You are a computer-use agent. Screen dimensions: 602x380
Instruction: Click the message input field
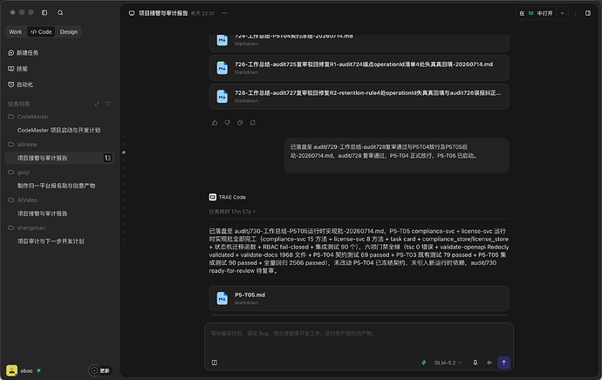coord(359,339)
